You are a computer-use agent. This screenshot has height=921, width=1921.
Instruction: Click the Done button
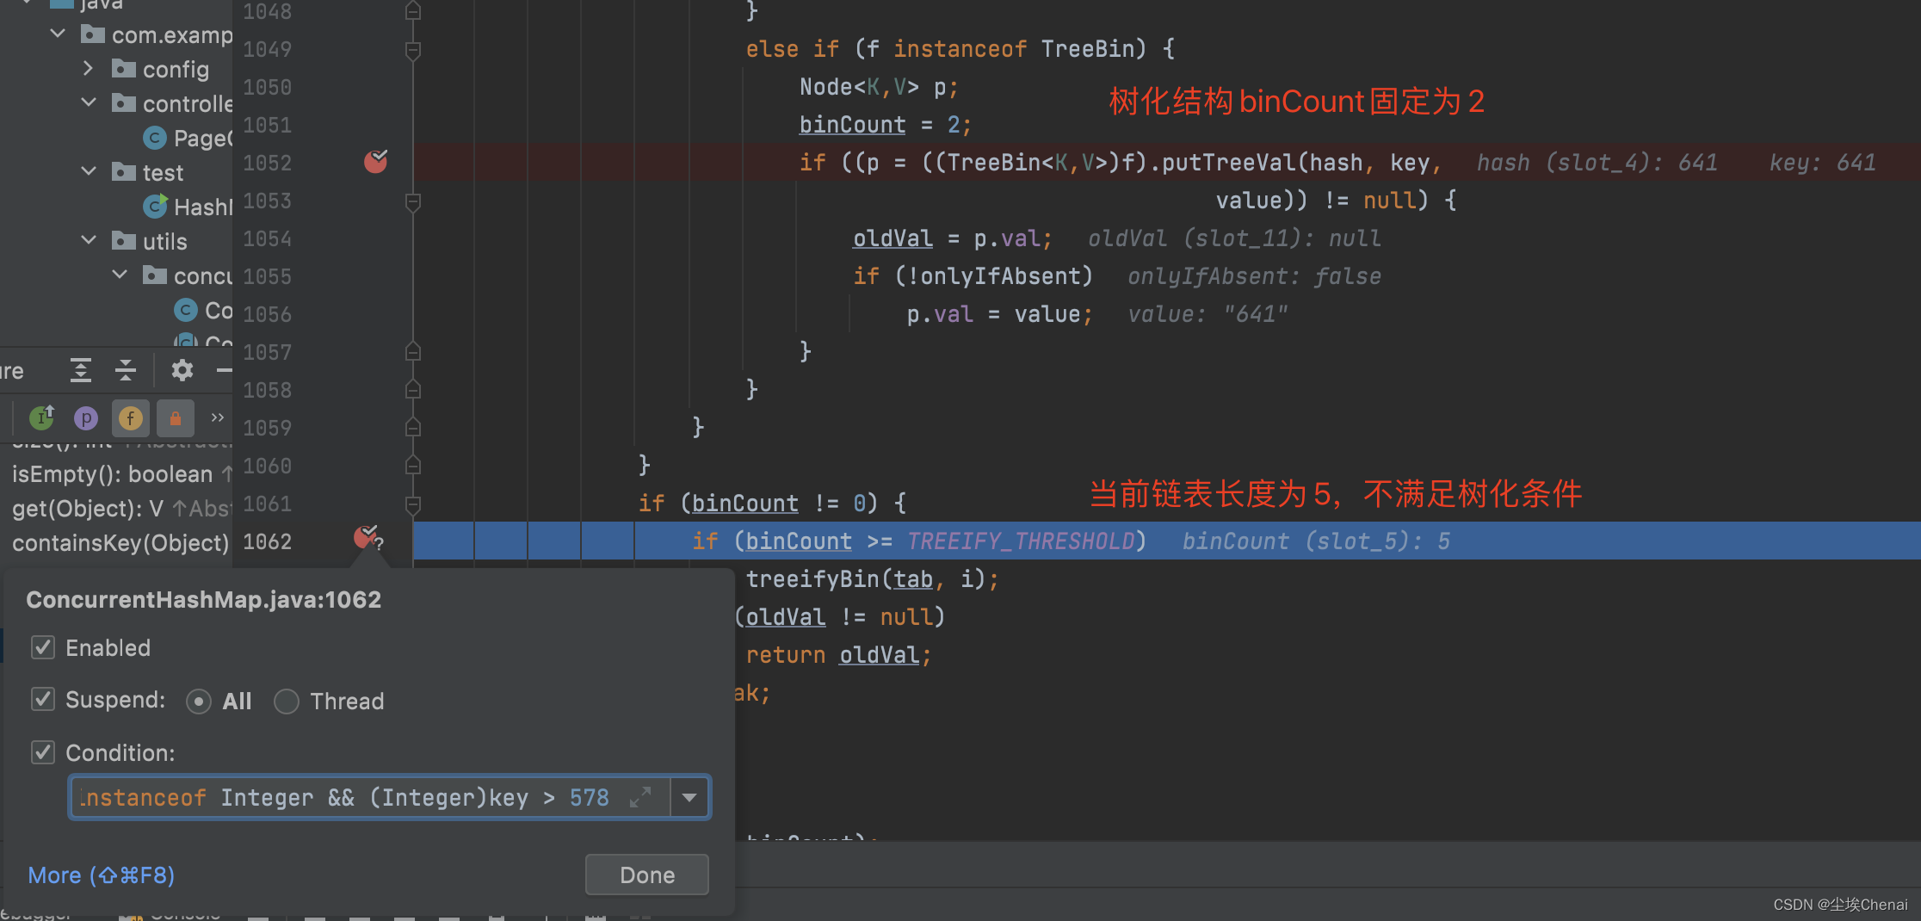pyautogui.click(x=646, y=875)
